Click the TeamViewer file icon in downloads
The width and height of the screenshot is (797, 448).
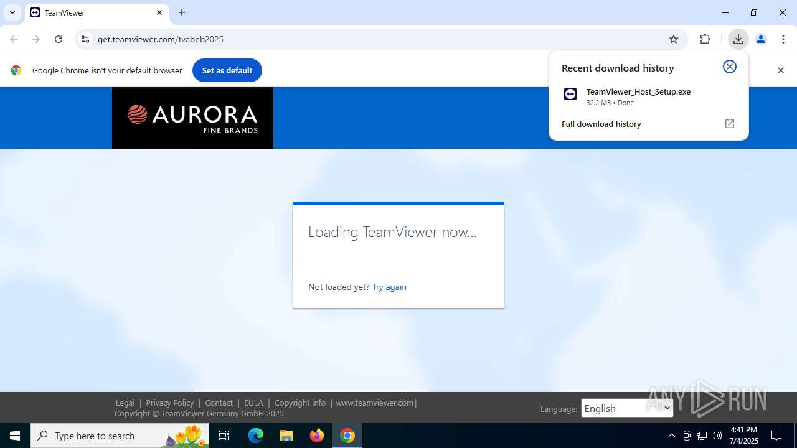pos(570,94)
